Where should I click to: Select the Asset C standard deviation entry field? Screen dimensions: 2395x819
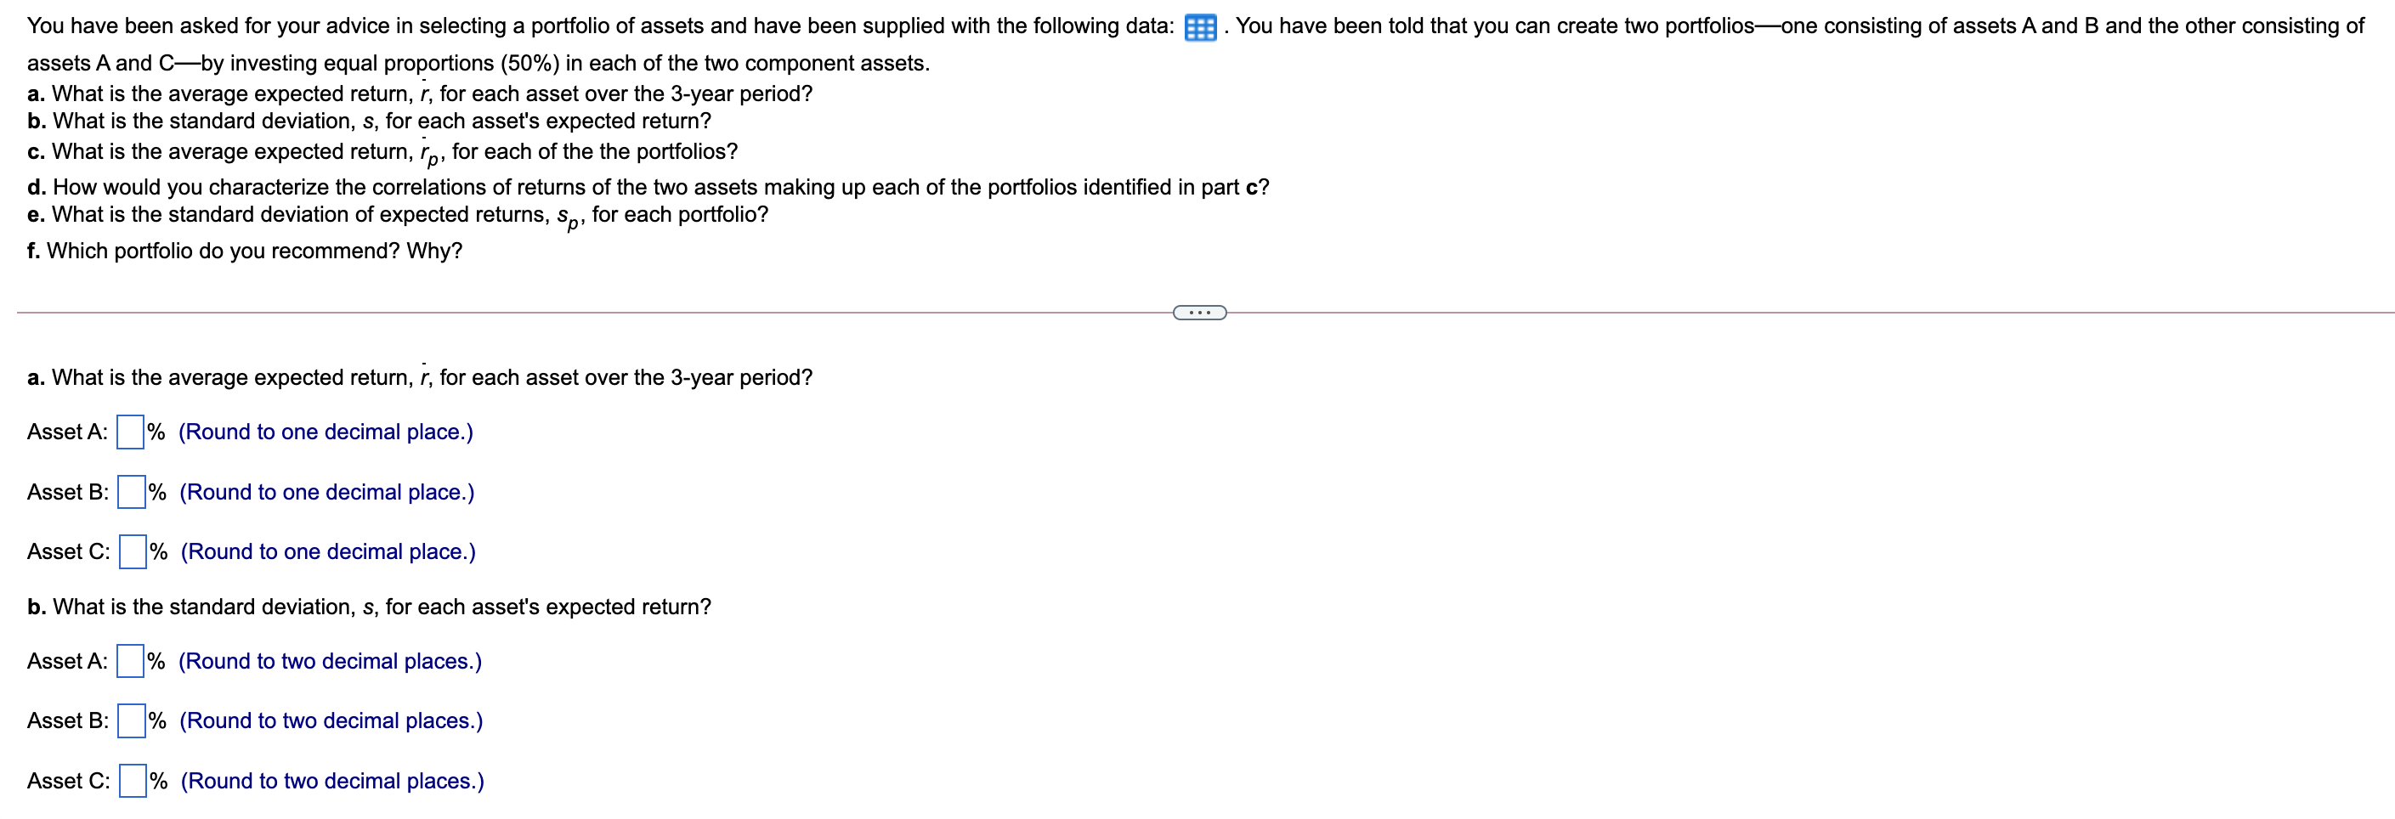coord(134,780)
